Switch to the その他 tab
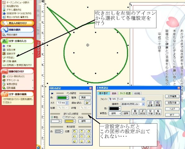 point(137,93)
